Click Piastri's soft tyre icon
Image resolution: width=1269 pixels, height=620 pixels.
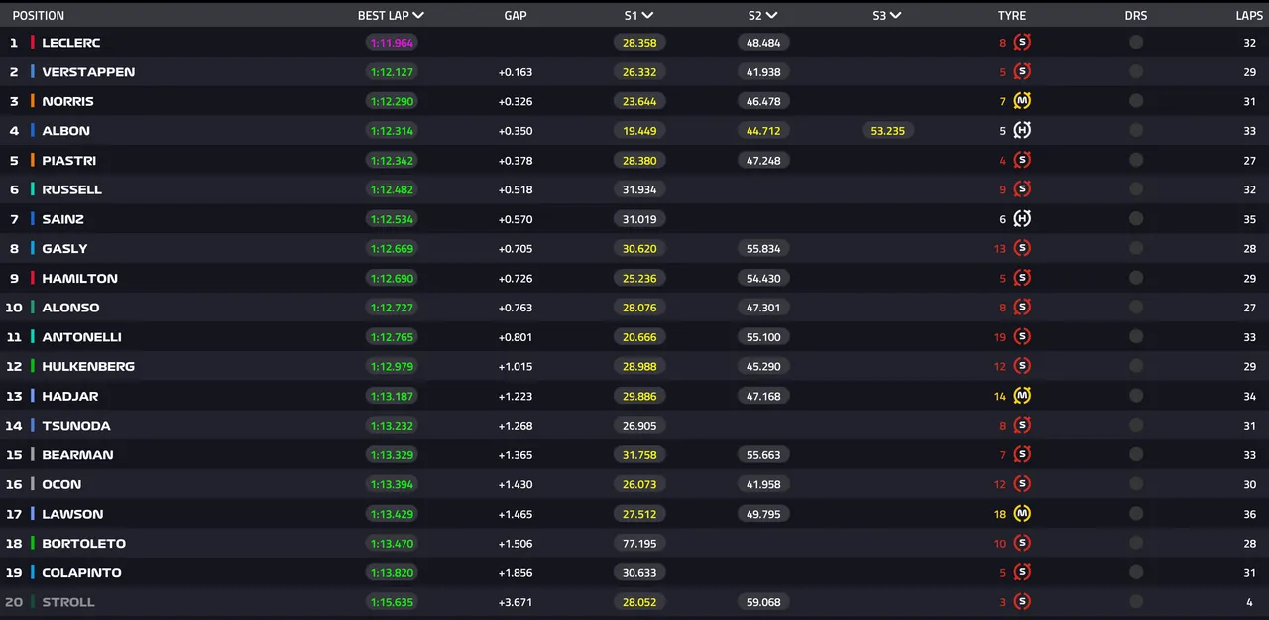1022,160
